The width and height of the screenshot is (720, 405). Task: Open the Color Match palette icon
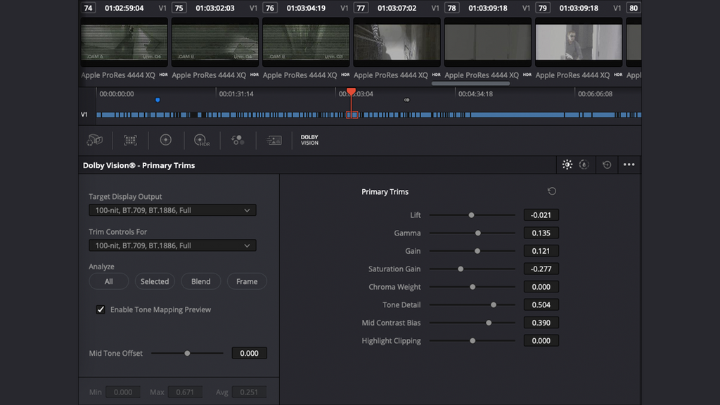point(130,140)
